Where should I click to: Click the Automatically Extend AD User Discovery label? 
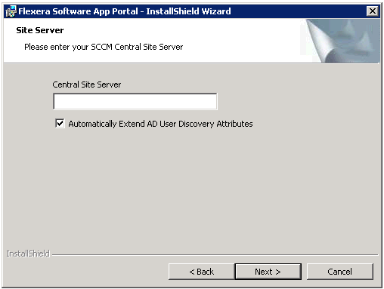160,124
